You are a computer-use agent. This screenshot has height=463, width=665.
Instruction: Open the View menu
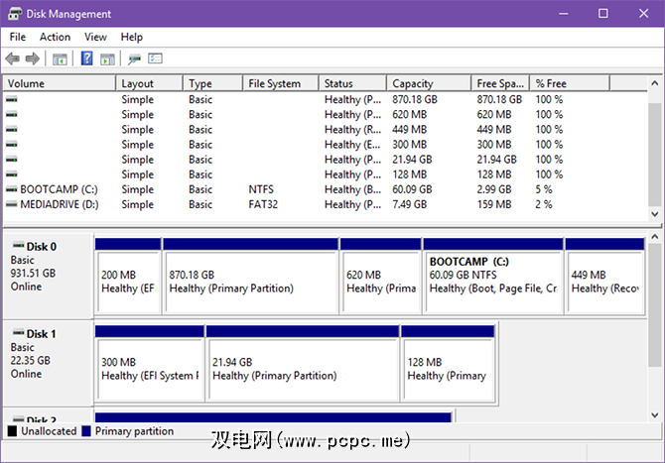[x=95, y=37]
